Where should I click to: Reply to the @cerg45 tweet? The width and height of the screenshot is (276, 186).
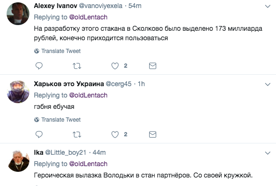39,134
